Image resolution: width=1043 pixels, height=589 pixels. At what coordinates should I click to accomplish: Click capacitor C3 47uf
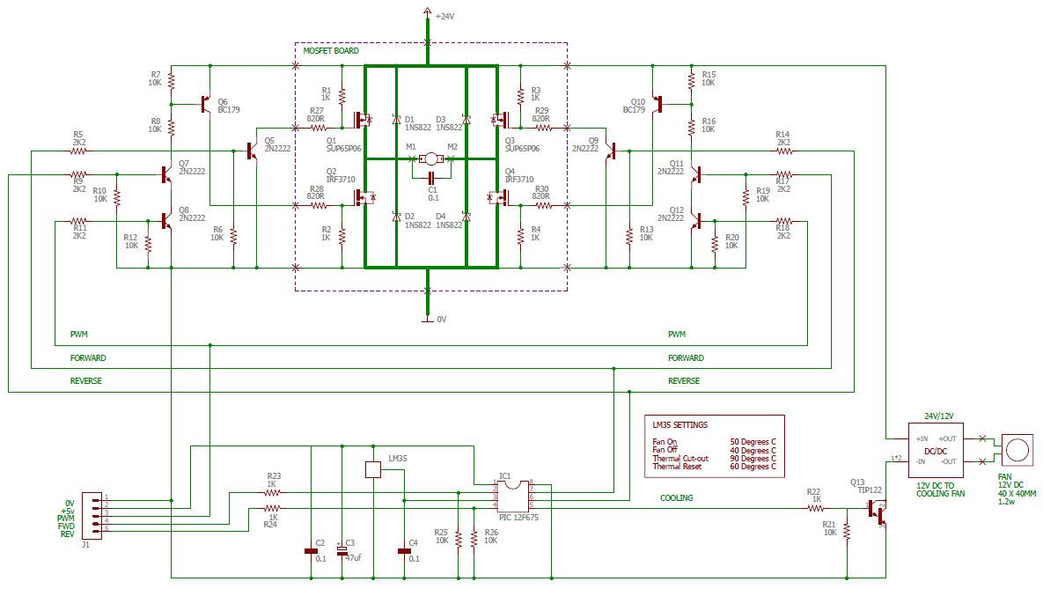coord(342,551)
